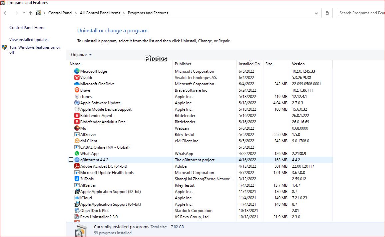This screenshot has height=237, width=385.
Task: Click the Microsoft Edge program icon
Action: [77, 71]
